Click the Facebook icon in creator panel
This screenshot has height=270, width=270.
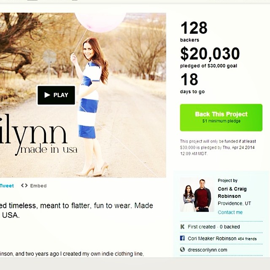pos(182,238)
